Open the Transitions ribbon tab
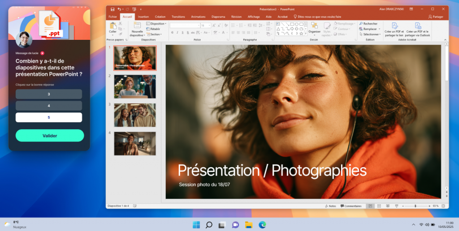 coord(178,17)
